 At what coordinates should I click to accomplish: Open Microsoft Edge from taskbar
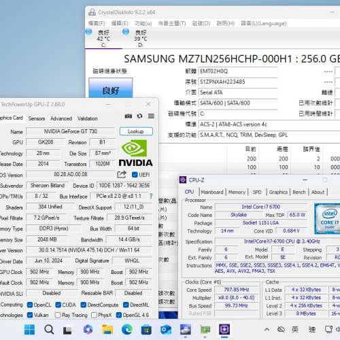(127, 329)
